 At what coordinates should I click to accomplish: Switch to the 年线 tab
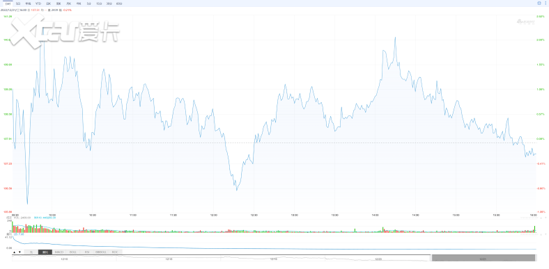28,3
